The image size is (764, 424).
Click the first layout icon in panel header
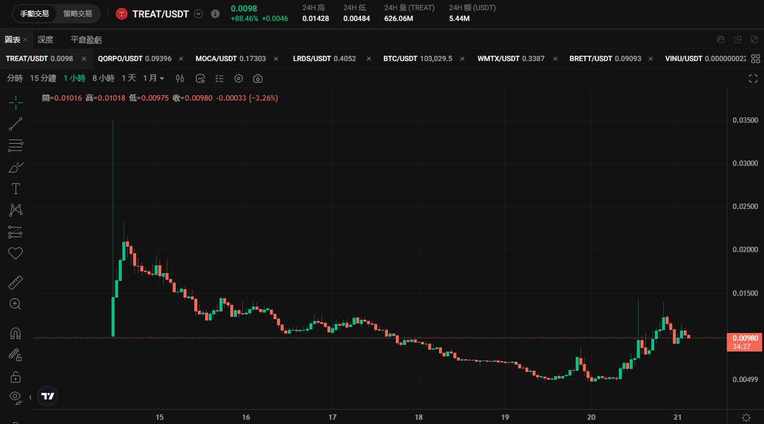click(721, 39)
